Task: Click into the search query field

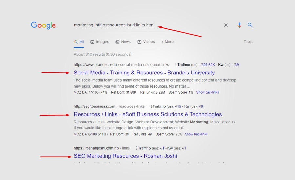Action: click(114, 25)
